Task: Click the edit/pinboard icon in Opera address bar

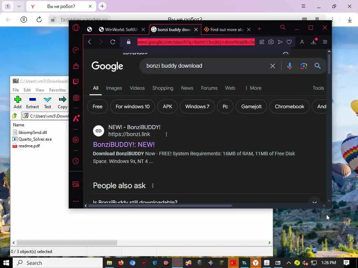Action: point(262,42)
